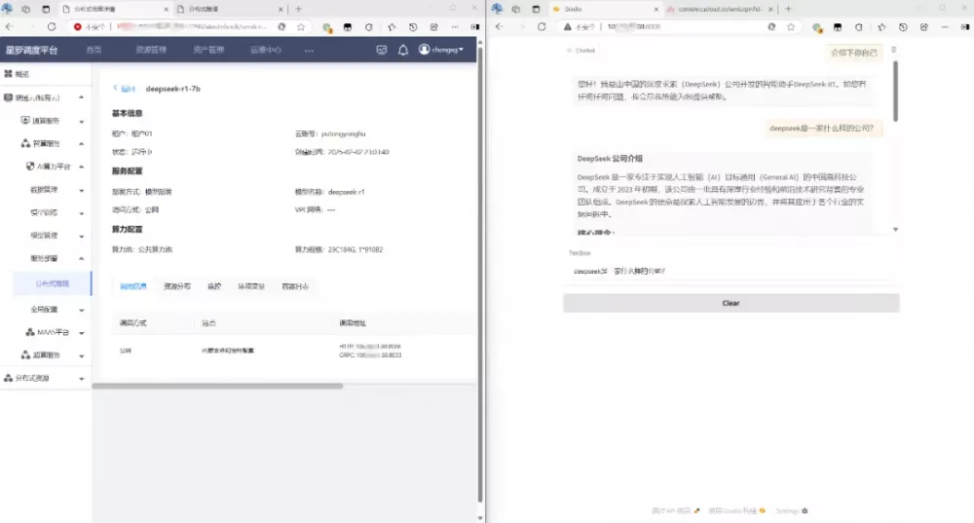This screenshot has height=523, width=974.
Task: Click the workspaces icon in the left browser's title bar
Action: pyautogui.click(x=26, y=9)
